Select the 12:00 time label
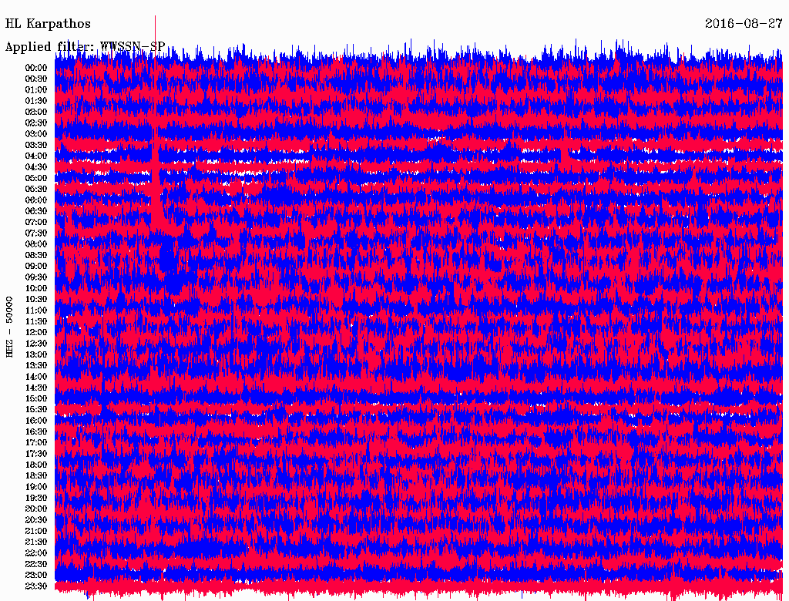Image resolution: width=789 pixels, height=601 pixels. [x=36, y=333]
